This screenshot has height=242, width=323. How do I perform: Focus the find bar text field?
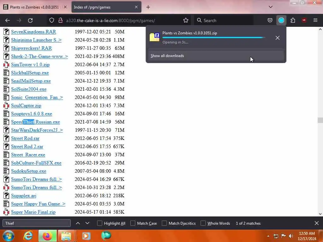37,223
